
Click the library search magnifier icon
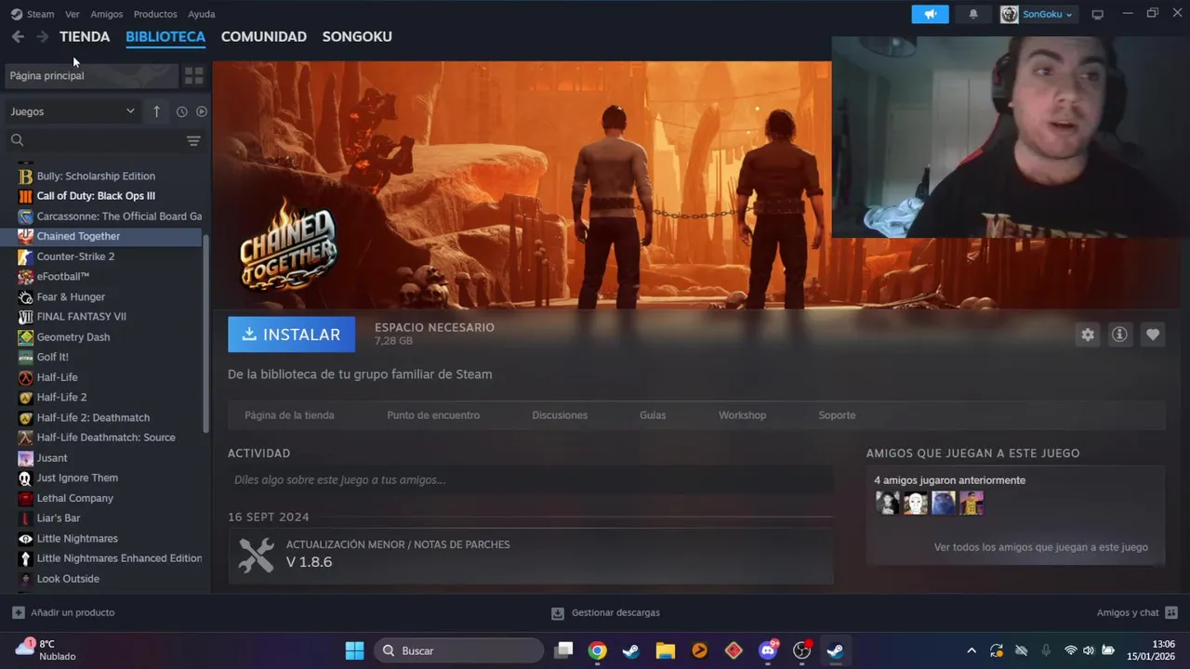coord(17,140)
